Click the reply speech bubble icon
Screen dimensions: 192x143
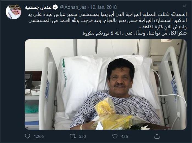pyautogui.click(x=27, y=136)
